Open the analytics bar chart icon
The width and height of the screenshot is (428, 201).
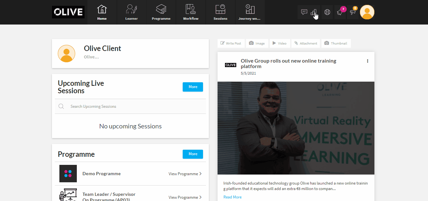click(314, 12)
